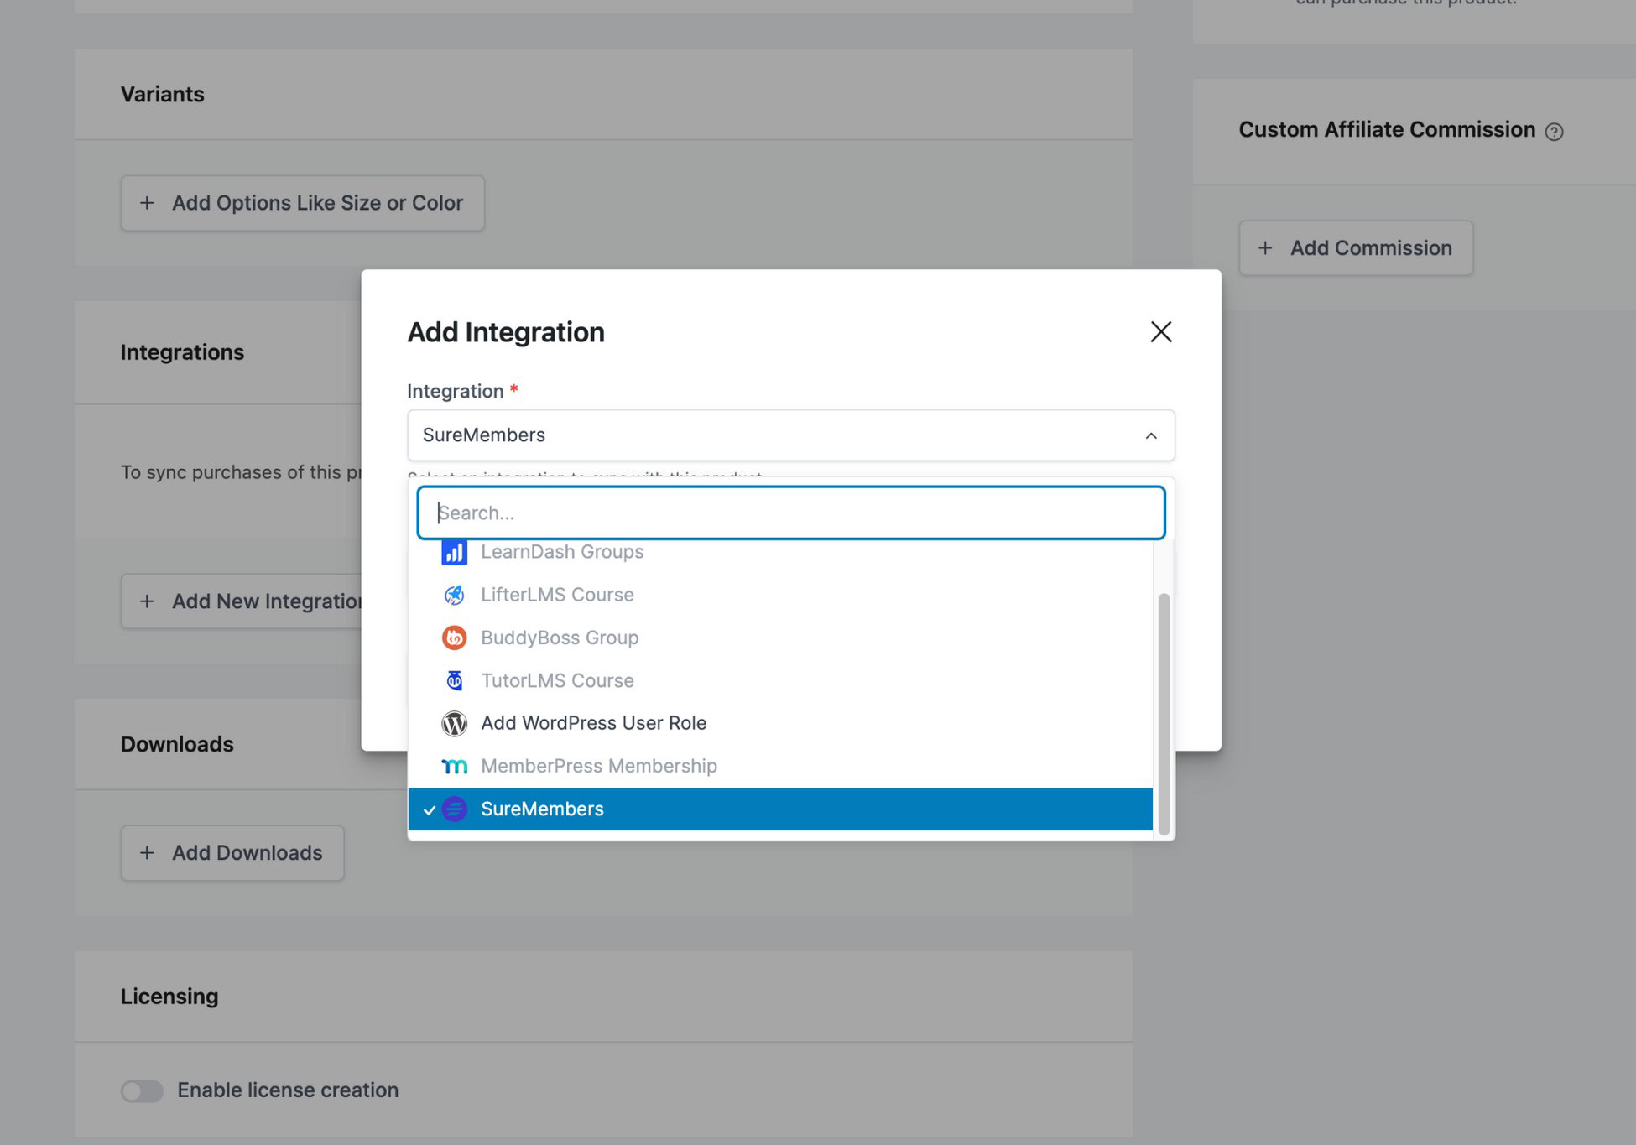Focus the integration Search field
Image resolution: width=1636 pixels, height=1145 pixels.
click(790, 513)
